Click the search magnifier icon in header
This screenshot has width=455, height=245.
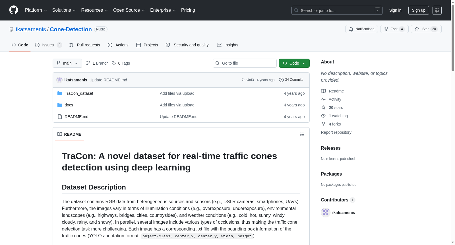tap(296, 10)
